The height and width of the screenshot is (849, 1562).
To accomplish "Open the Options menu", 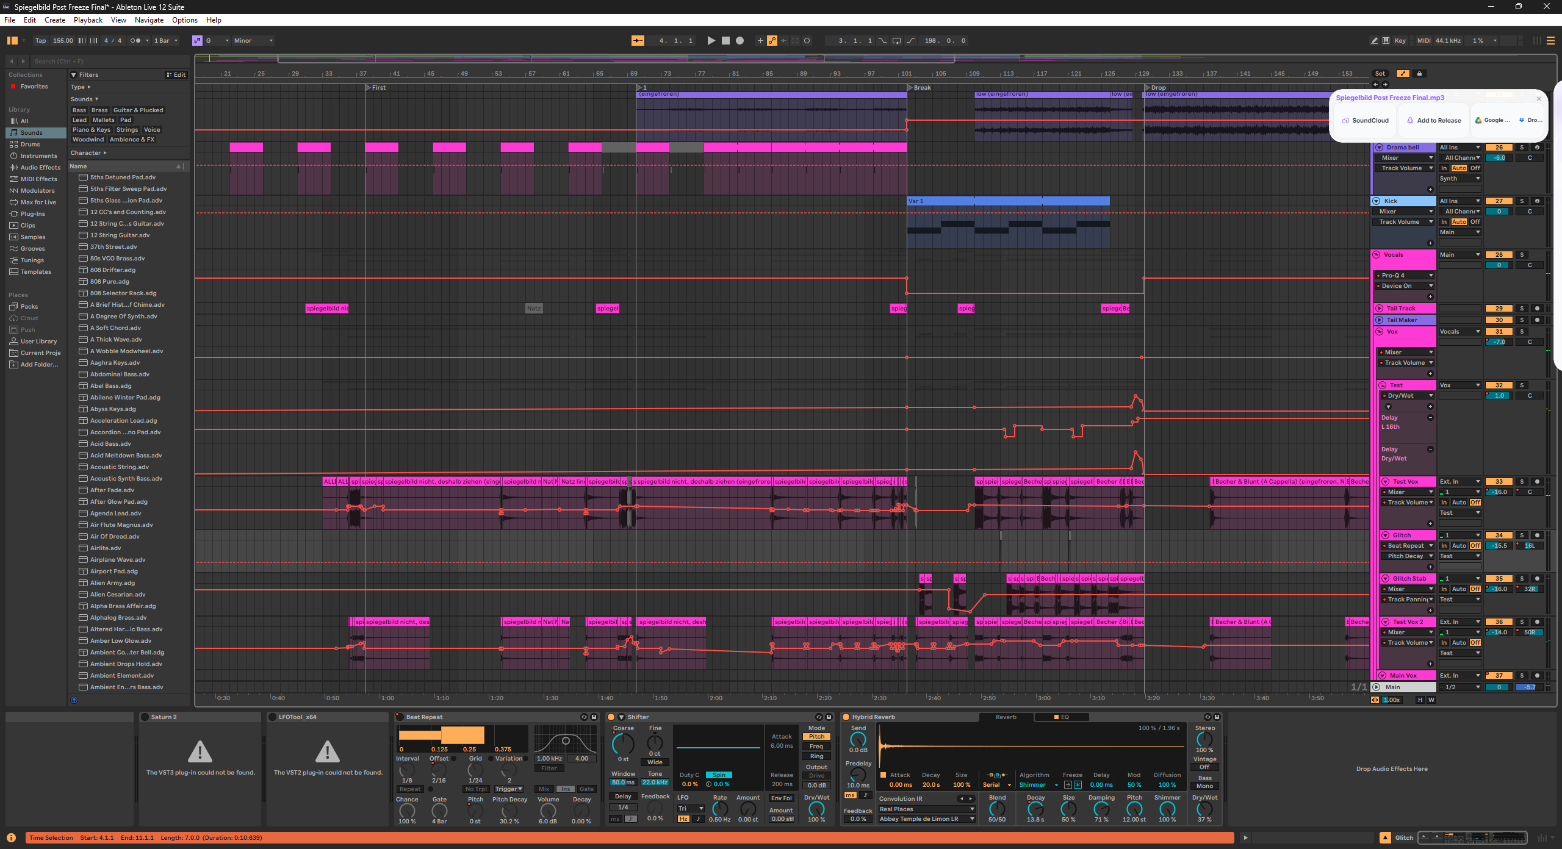I will [x=185, y=20].
